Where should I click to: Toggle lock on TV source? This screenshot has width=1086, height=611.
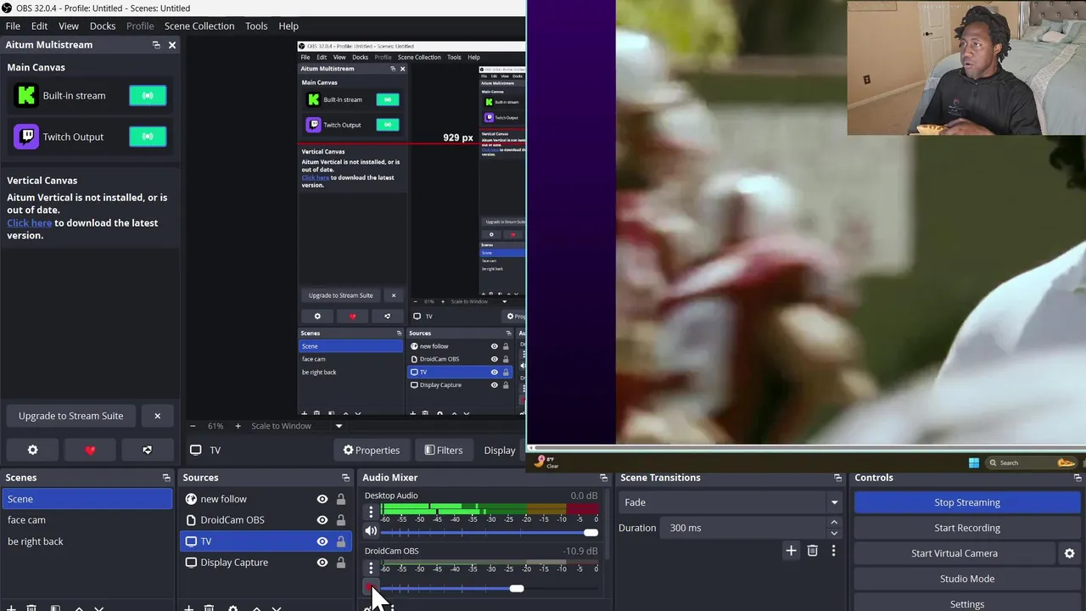point(341,541)
